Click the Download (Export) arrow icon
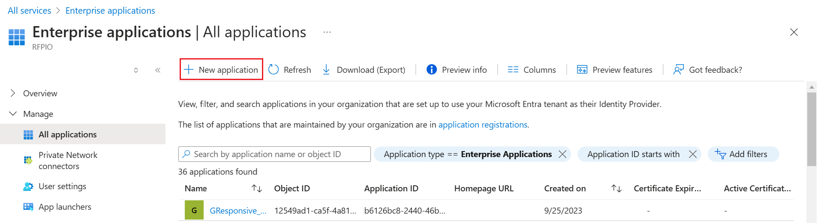Screen dimensions: 818x223 coord(326,69)
